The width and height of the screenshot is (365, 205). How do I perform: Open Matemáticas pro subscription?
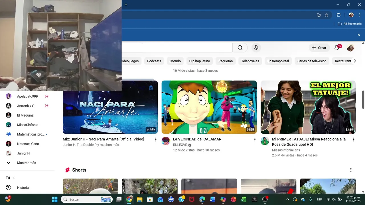tap(27, 134)
